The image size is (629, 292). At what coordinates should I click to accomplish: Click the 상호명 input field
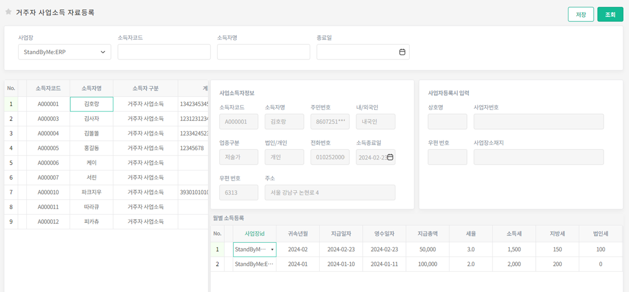click(x=447, y=122)
